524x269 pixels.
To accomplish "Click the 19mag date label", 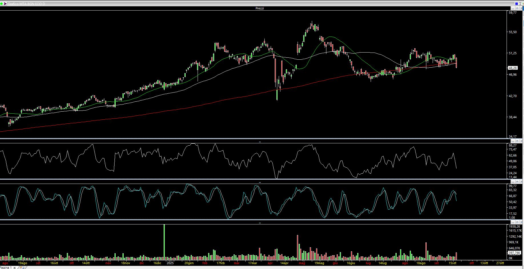I will click(319, 263).
